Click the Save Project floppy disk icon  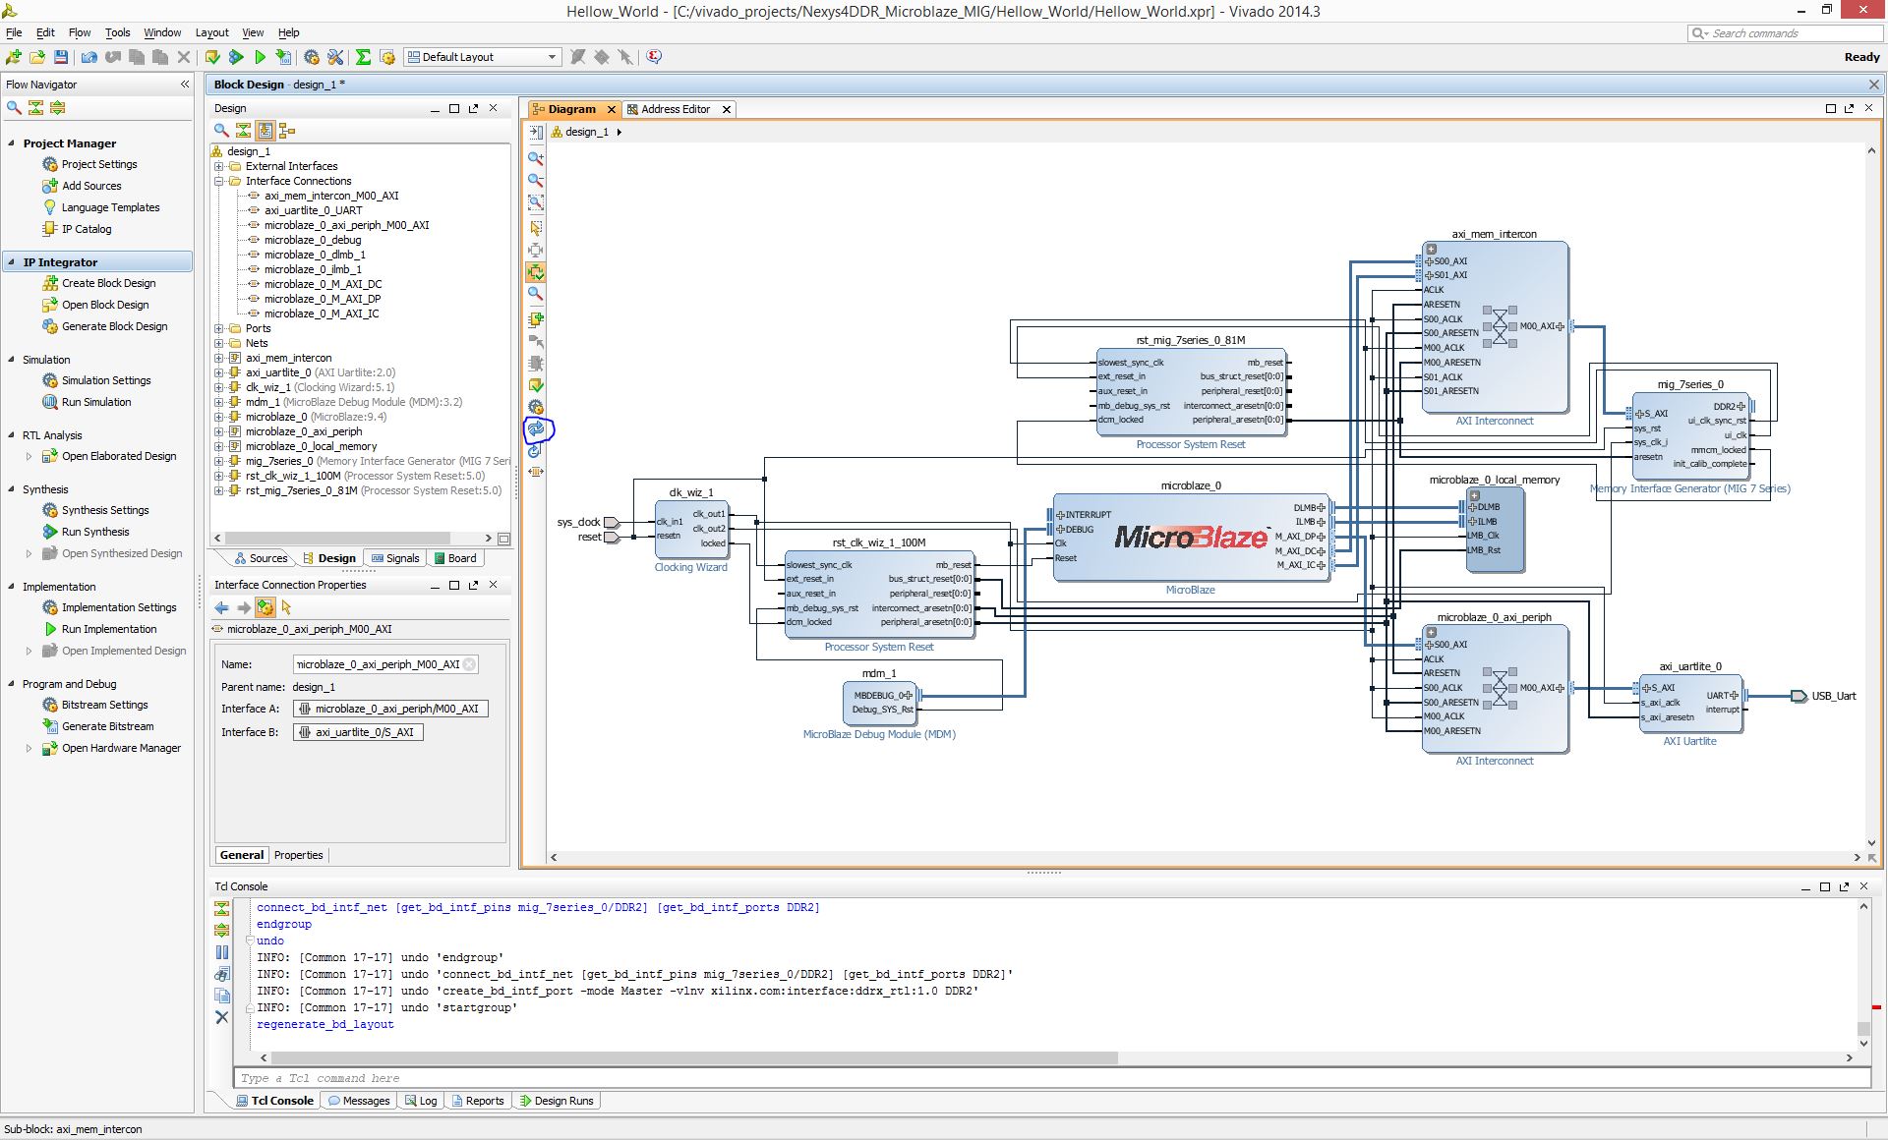[x=61, y=57]
